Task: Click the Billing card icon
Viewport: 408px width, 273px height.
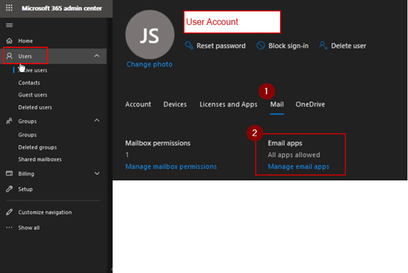Action: tap(9, 174)
